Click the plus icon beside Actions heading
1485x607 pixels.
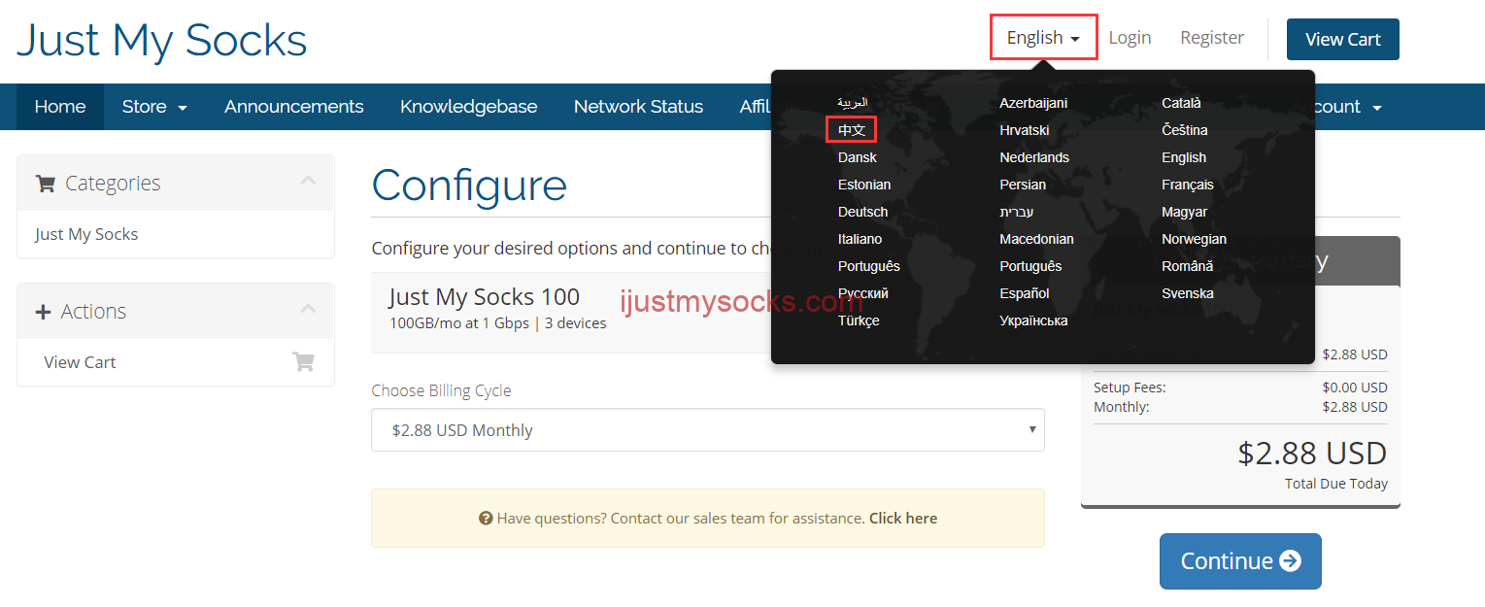tap(43, 312)
